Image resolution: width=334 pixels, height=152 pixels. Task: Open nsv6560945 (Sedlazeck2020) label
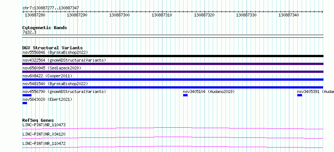click(52, 68)
